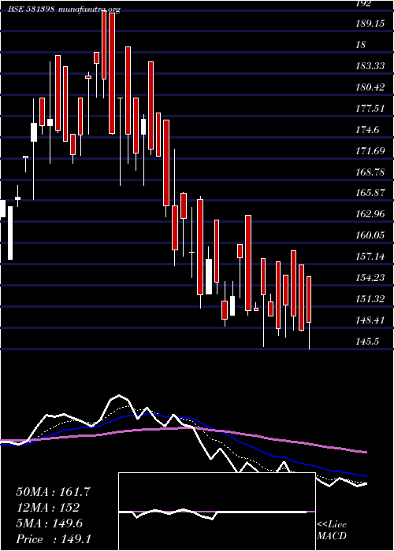The image size is (394, 551).
Task: Click the 189.15 price axis label
Action: pos(370,24)
